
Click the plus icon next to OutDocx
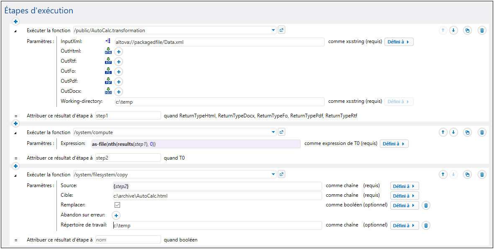pyautogui.click(x=118, y=92)
